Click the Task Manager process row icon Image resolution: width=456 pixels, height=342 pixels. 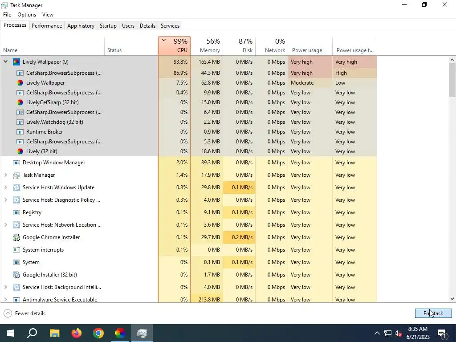tap(16, 175)
